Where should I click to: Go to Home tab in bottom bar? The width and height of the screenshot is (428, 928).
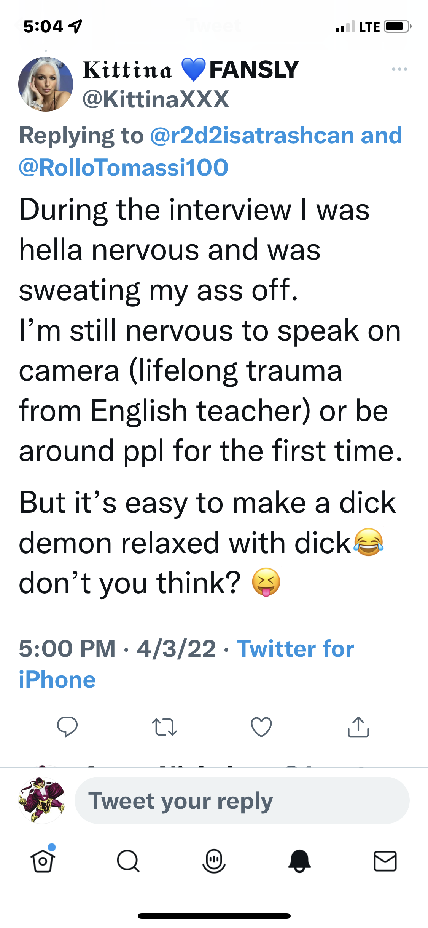click(43, 861)
